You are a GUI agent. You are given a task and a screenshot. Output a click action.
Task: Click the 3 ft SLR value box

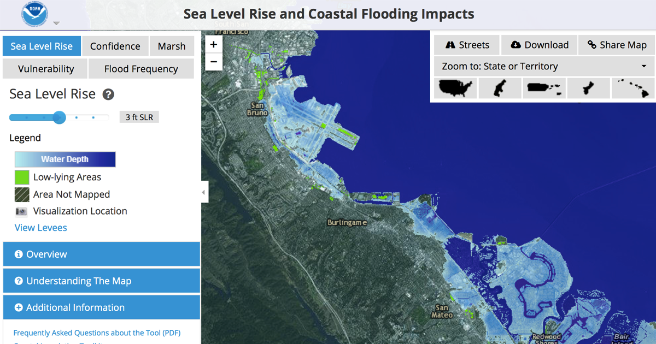[139, 117]
